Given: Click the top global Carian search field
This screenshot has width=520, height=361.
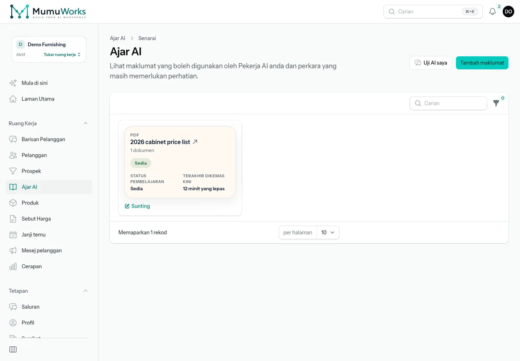Looking at the screenshot, I should coord(433,12).
